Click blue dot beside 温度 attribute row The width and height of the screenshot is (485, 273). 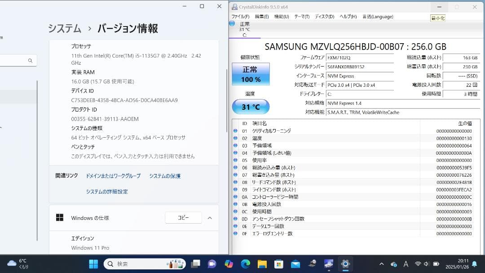click(x=236, y=138)
